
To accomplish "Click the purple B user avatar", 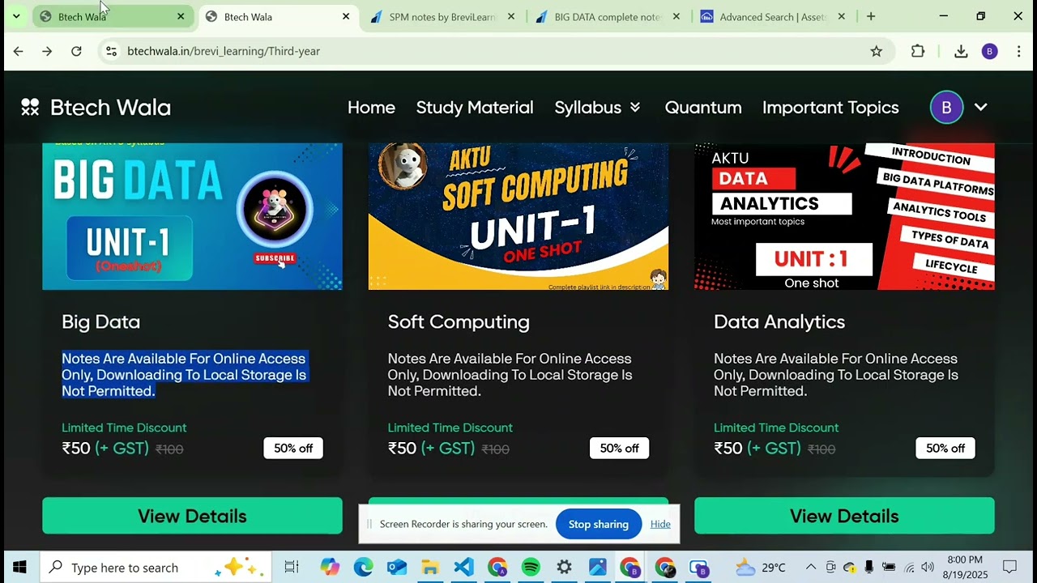I will coord(946,107).
